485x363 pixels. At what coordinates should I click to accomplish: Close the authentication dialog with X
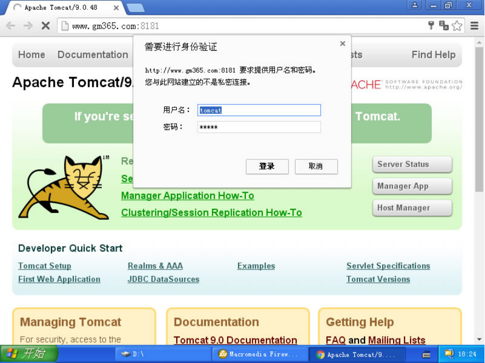[343, 44]
